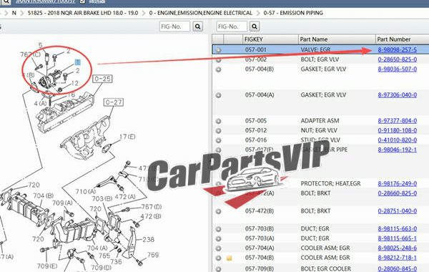Click 0-25 reference box in diagram
The image size is (429, 272).
click(x=102, y=79)
